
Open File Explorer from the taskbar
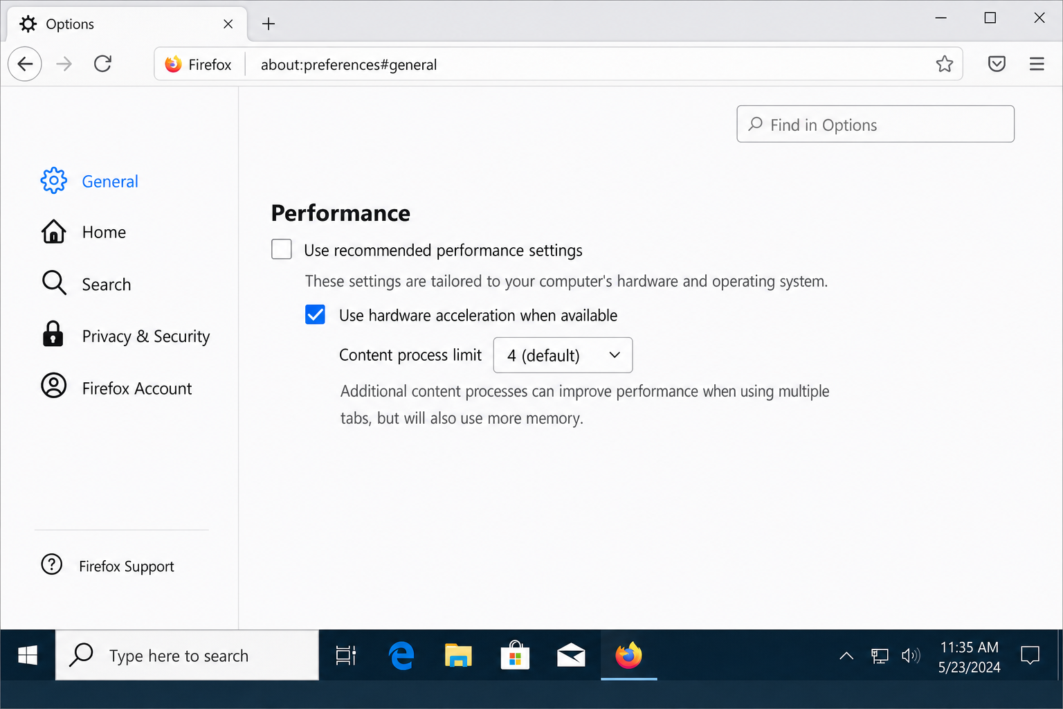pos(458,655)
